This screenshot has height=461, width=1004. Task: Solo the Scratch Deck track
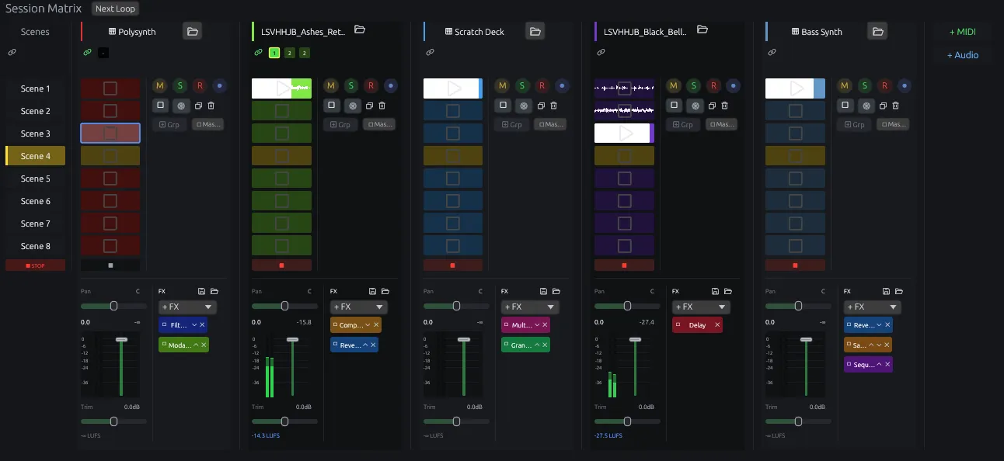coord(522,86)
